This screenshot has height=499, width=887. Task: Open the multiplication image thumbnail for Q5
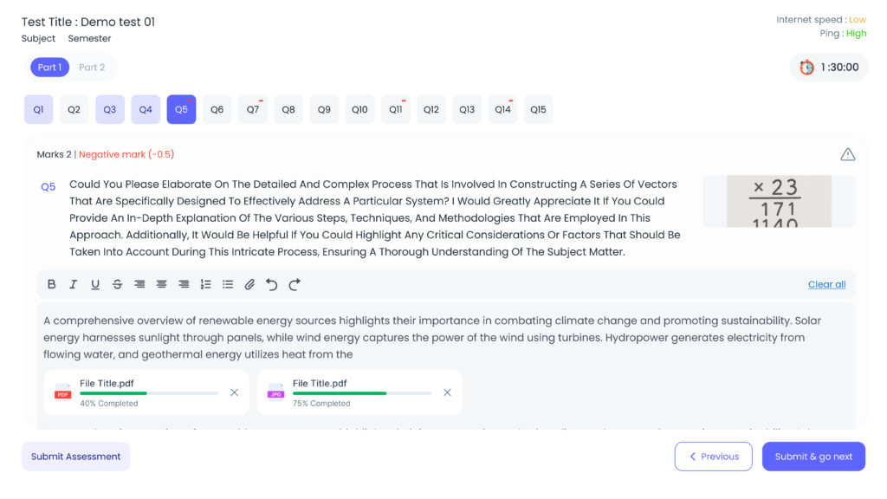pyautogui.click(x=778, y=201)
